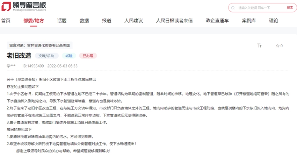Switch to 政企直通车

pyautogui.click(x=217, y=21)
